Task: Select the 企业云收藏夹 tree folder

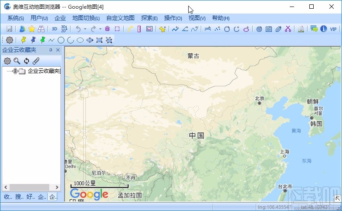Action: coord(44,71)
